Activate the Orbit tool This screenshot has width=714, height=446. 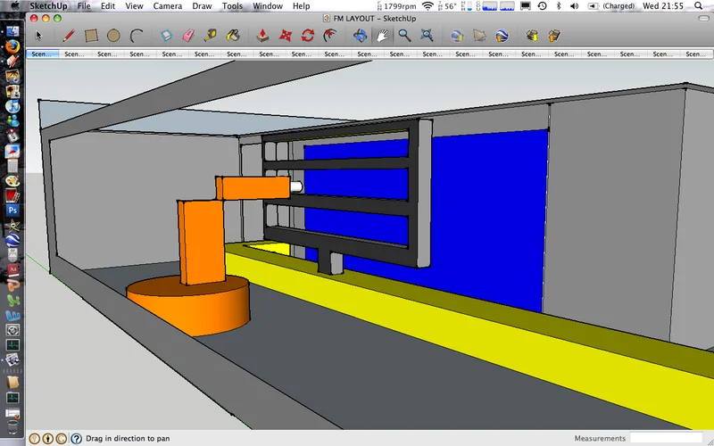coord(360,36)
